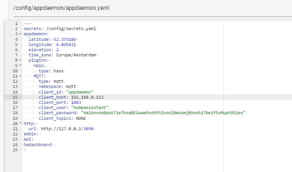
Task: Select latitude value 52.379189
Action: (65, 39)
